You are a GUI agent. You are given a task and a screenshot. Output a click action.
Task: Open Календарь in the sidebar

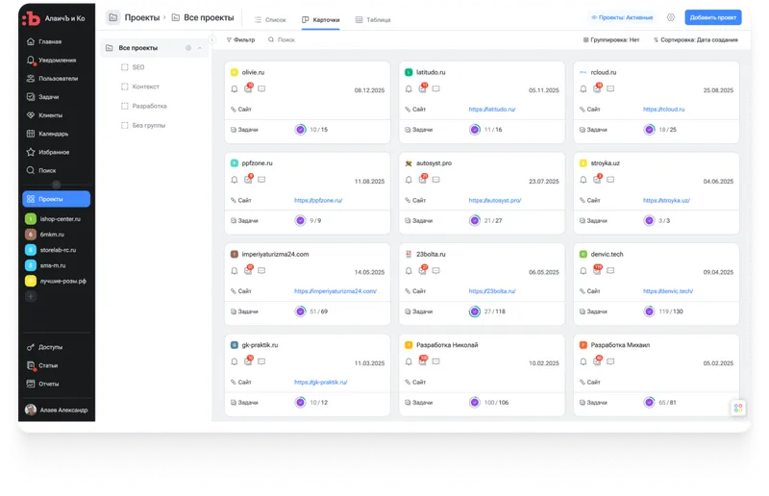coord(47,134)
